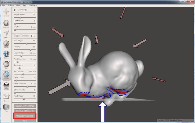195x123 pixels.
Task: Click the Max Angle value 45
Action: 34,41
